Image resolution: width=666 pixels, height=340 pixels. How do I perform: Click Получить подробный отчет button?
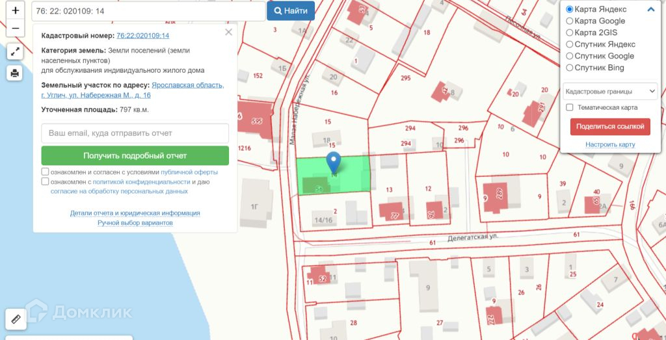tap(135, 156)
